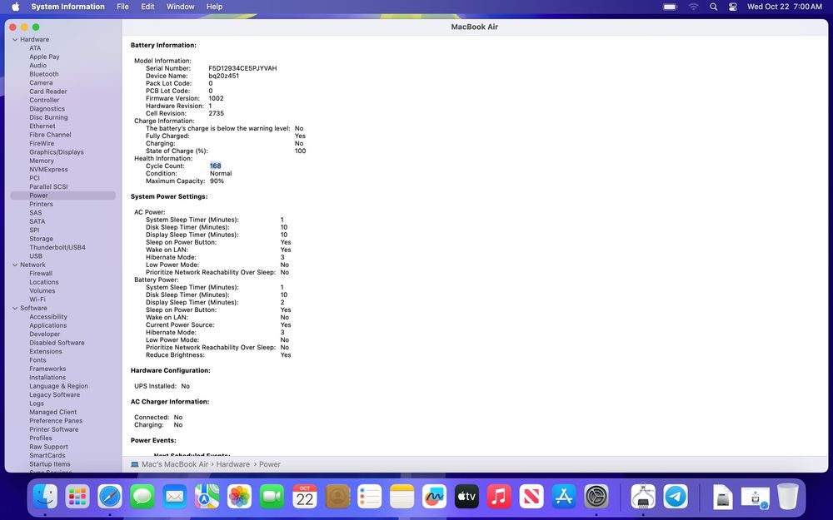Select NVMExpress in the sidebar
The height and width of the screenshot is (520, 833).
pyautogui.click(x=48, y=170)
